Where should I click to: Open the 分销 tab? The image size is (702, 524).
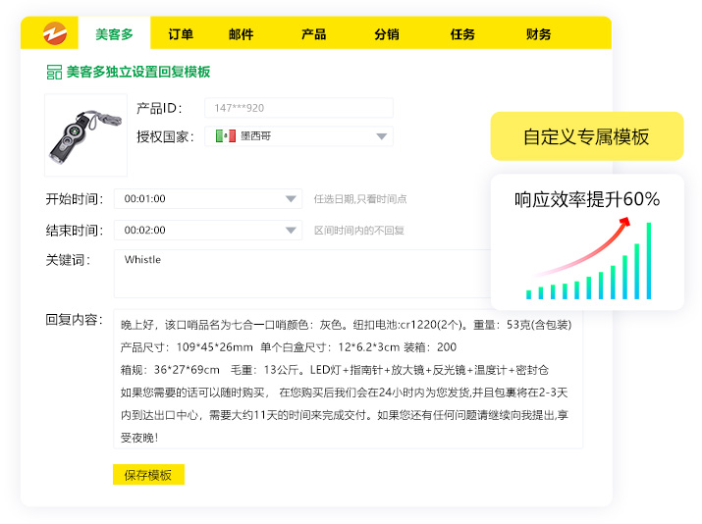click(387, 34)
